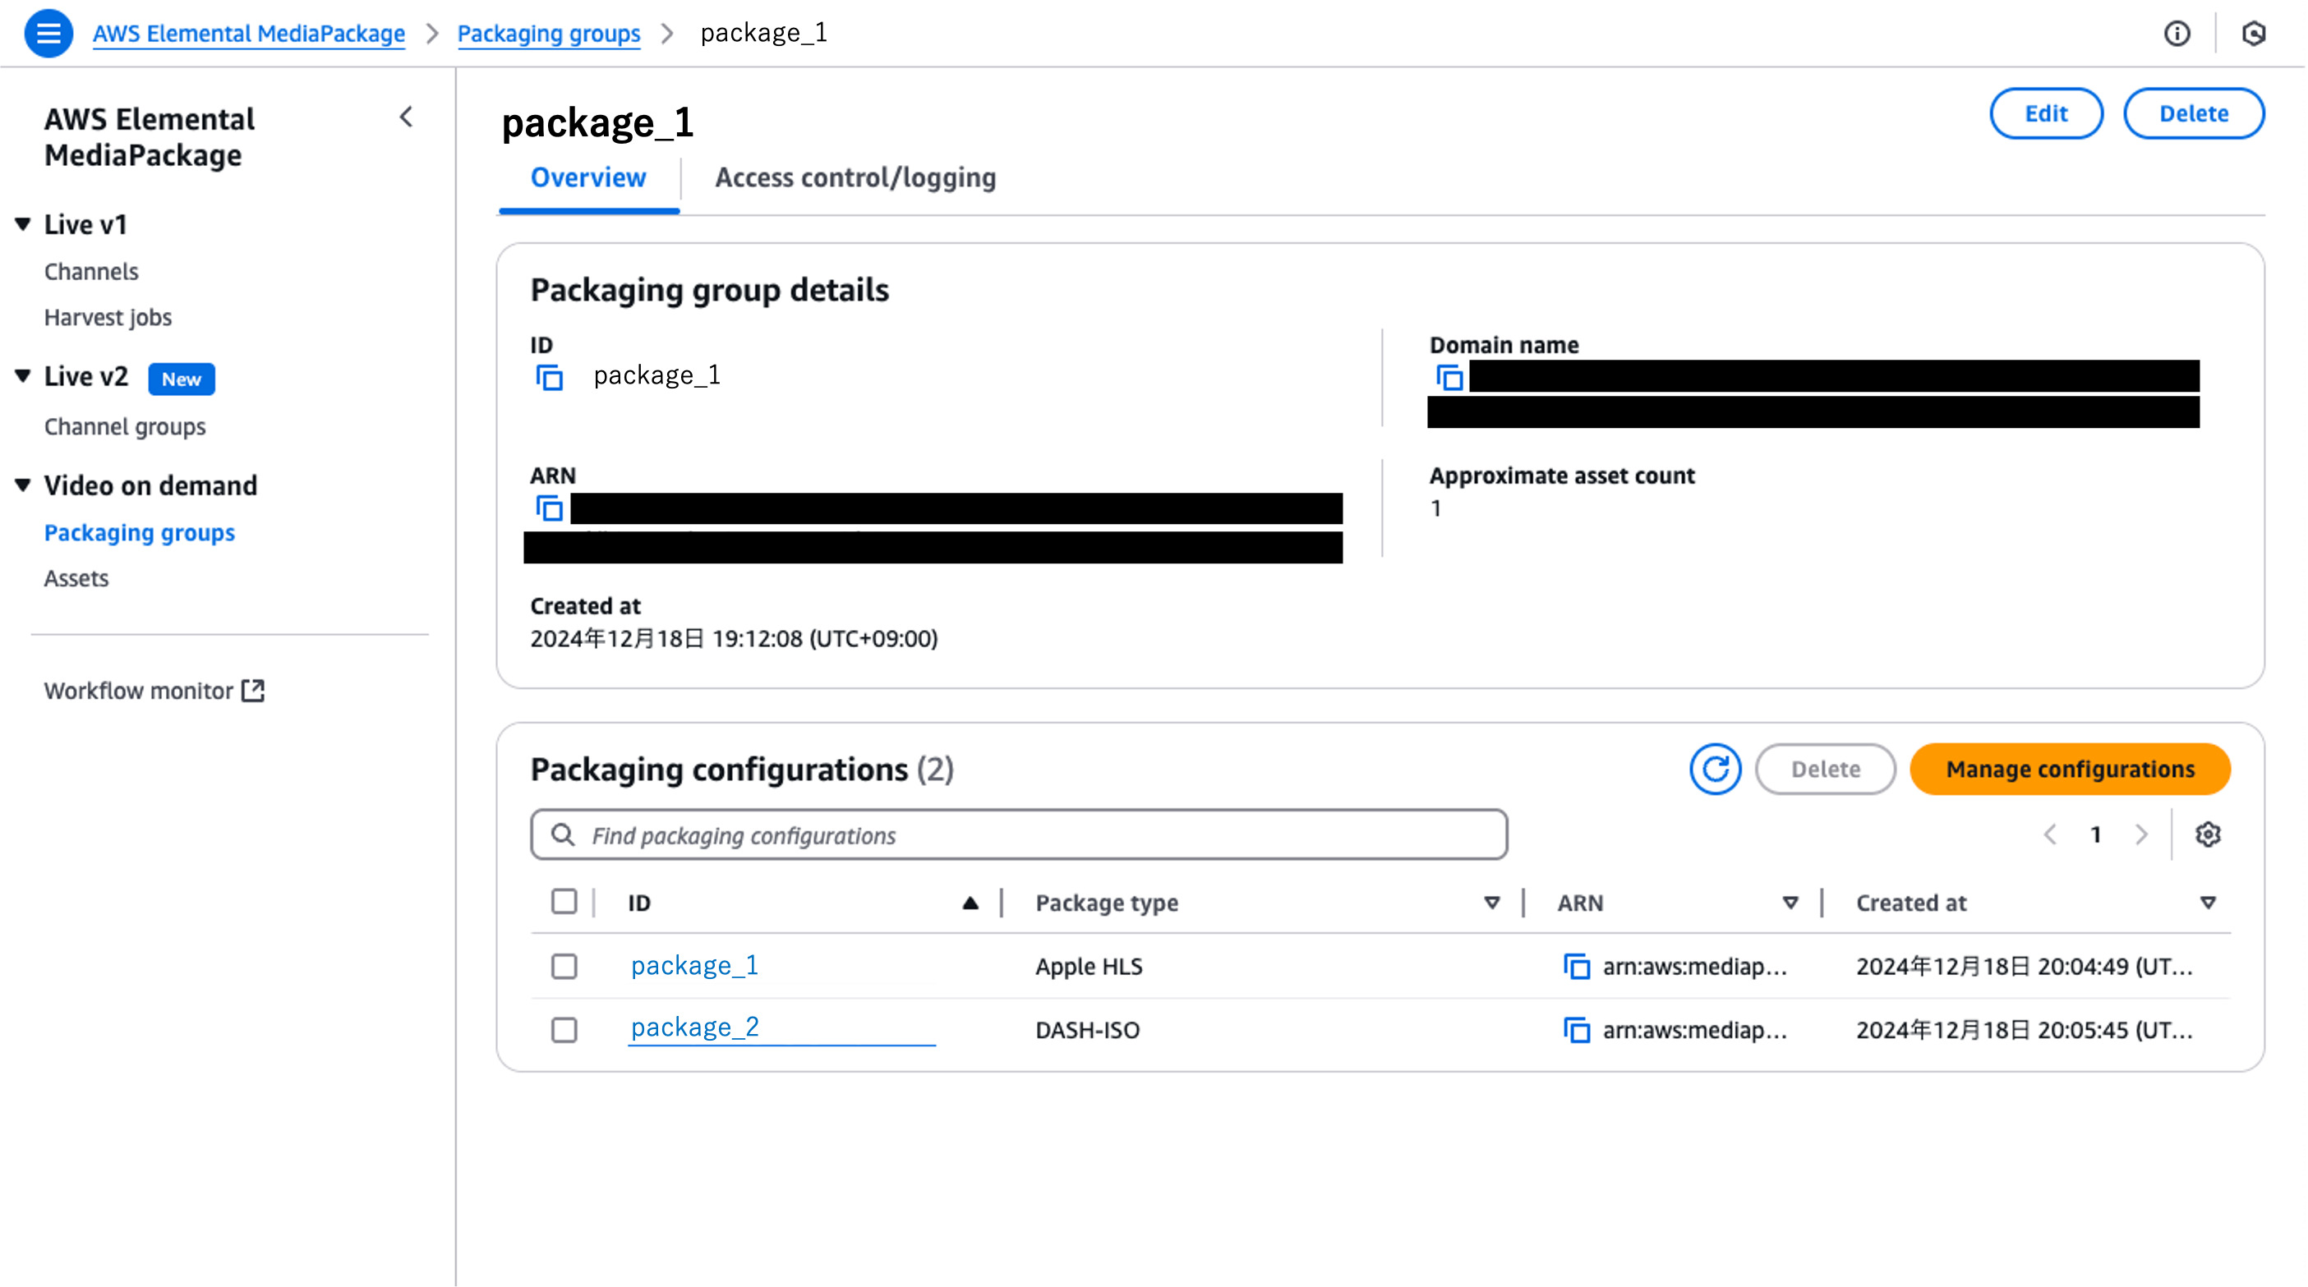Copy the packaging group ID package_1
Screen dimensions: 2308x1287
pos(549,377)
